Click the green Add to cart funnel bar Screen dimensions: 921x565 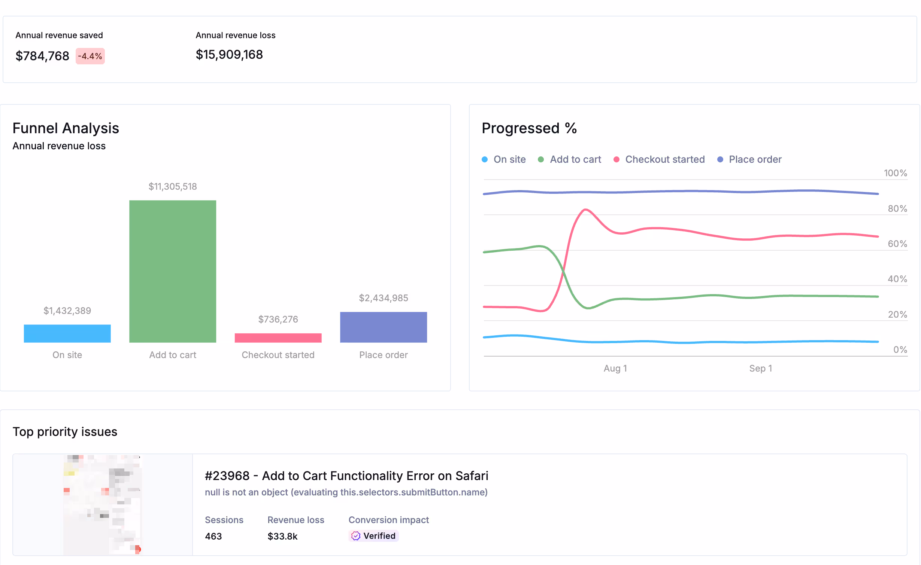(x=173, y=271)
